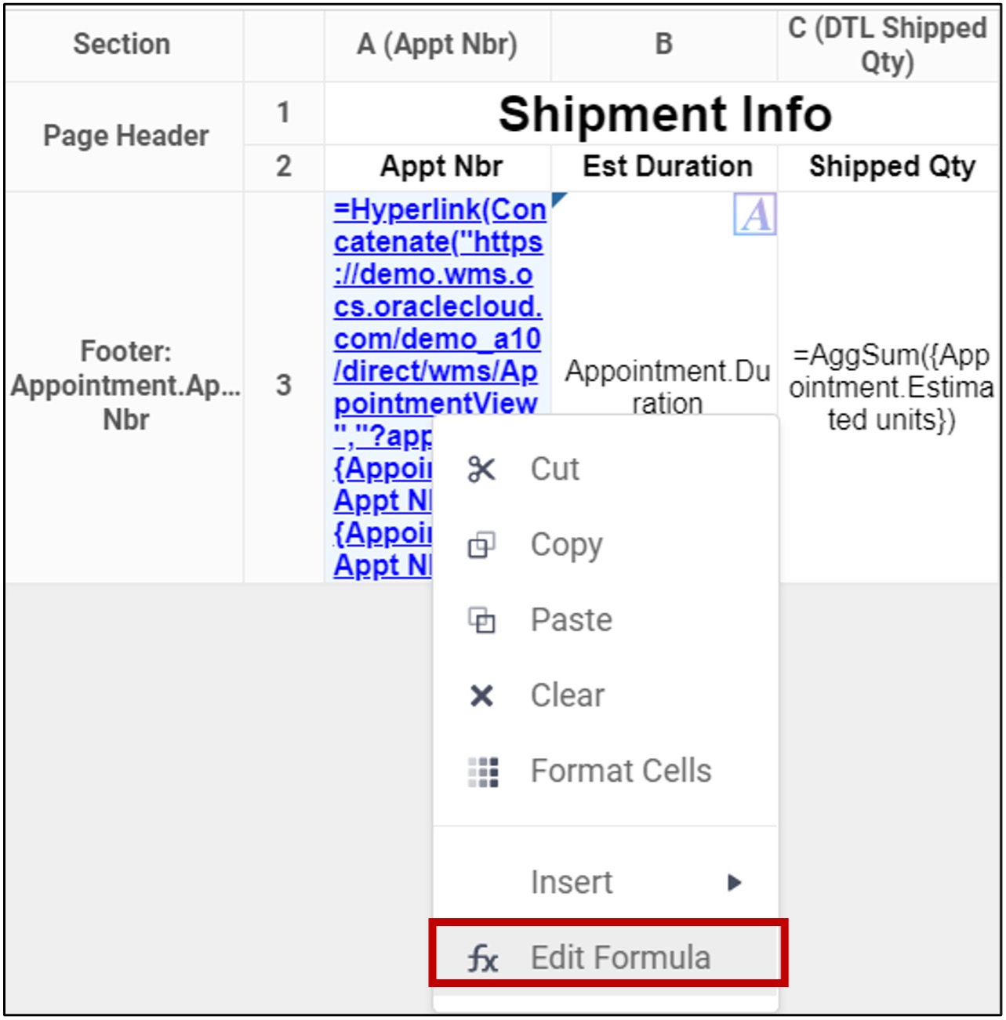The width and height of the screenshot is (1006, 1020).
Task: Choose Clear from the context menu
Action: 567,695
